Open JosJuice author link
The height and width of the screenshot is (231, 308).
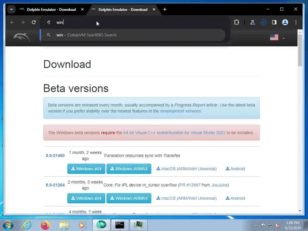tap(219, 185)
